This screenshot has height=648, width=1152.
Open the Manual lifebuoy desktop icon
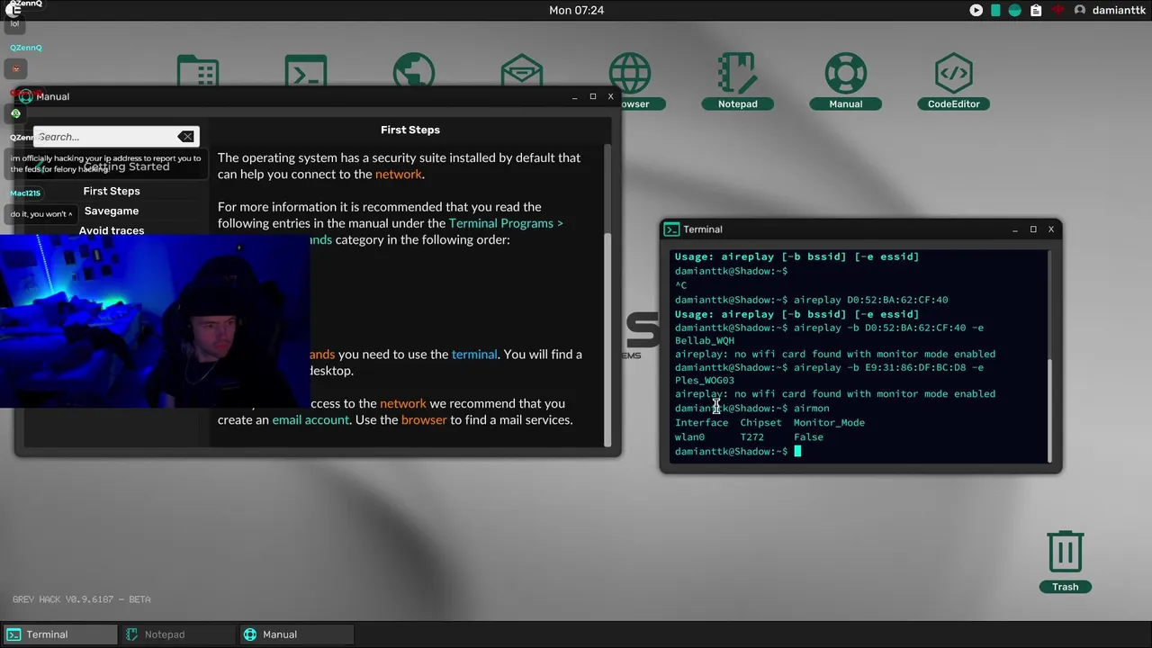(845, 81)
